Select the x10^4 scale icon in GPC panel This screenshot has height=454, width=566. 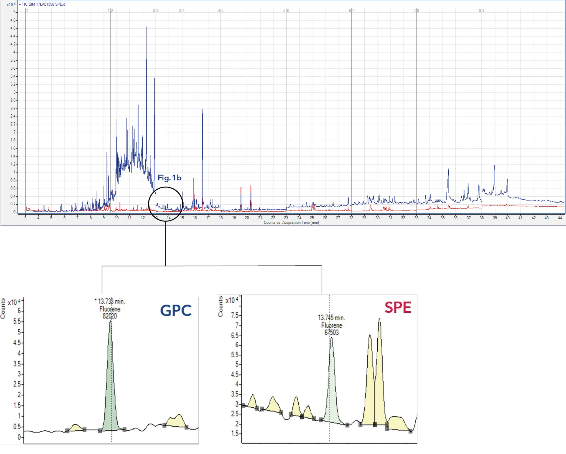coord(14,302)
